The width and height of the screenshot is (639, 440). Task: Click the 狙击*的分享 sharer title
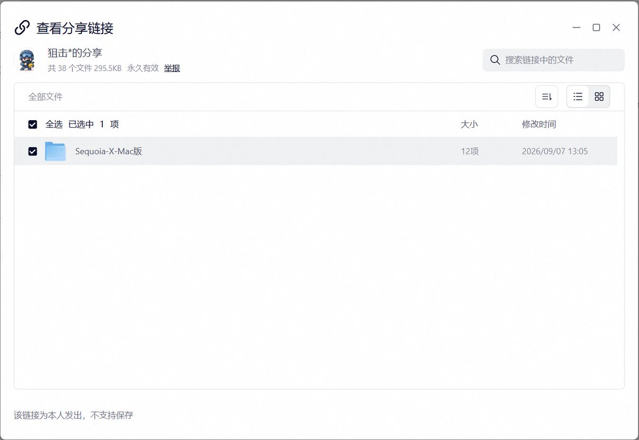click(x=75, y=53)
